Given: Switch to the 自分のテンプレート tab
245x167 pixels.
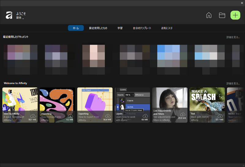Looking at the screenshot, I should pos(142,28).
